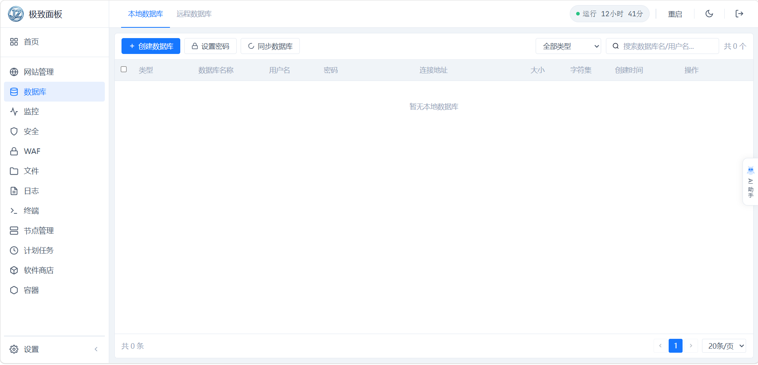Click the 重启 button in header
This screenshot has width=758, height=365.
pyautogui.click(x=675, y=14)
